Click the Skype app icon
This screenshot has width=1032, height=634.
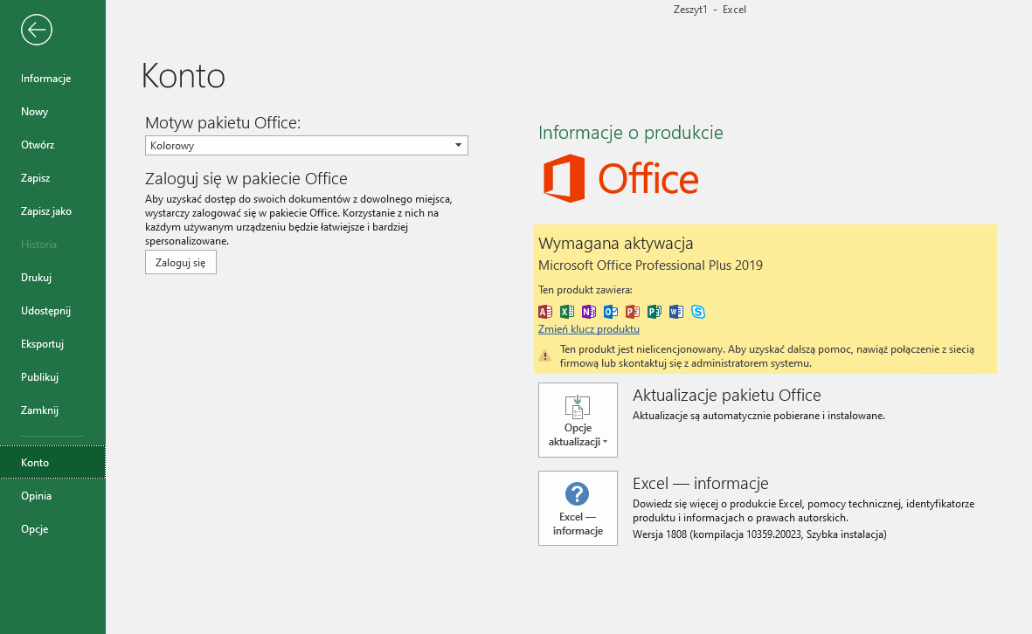coord(698,312)
